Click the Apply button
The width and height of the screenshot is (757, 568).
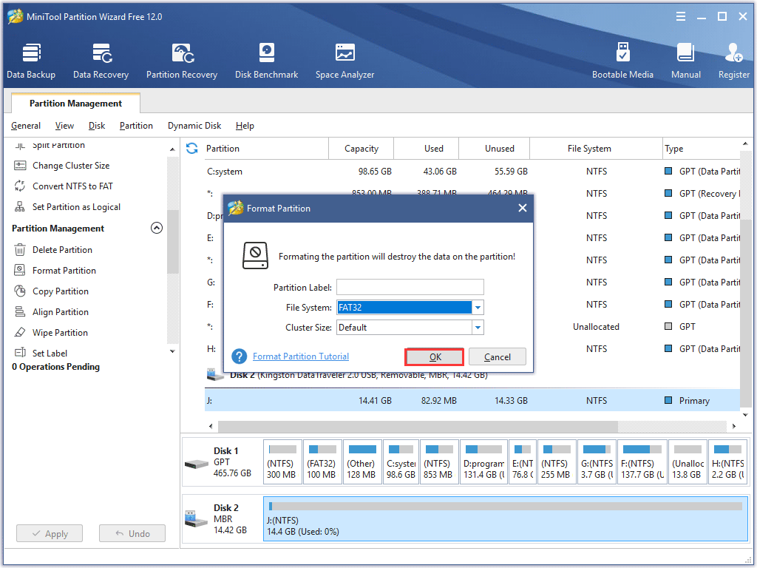(50, 534)
